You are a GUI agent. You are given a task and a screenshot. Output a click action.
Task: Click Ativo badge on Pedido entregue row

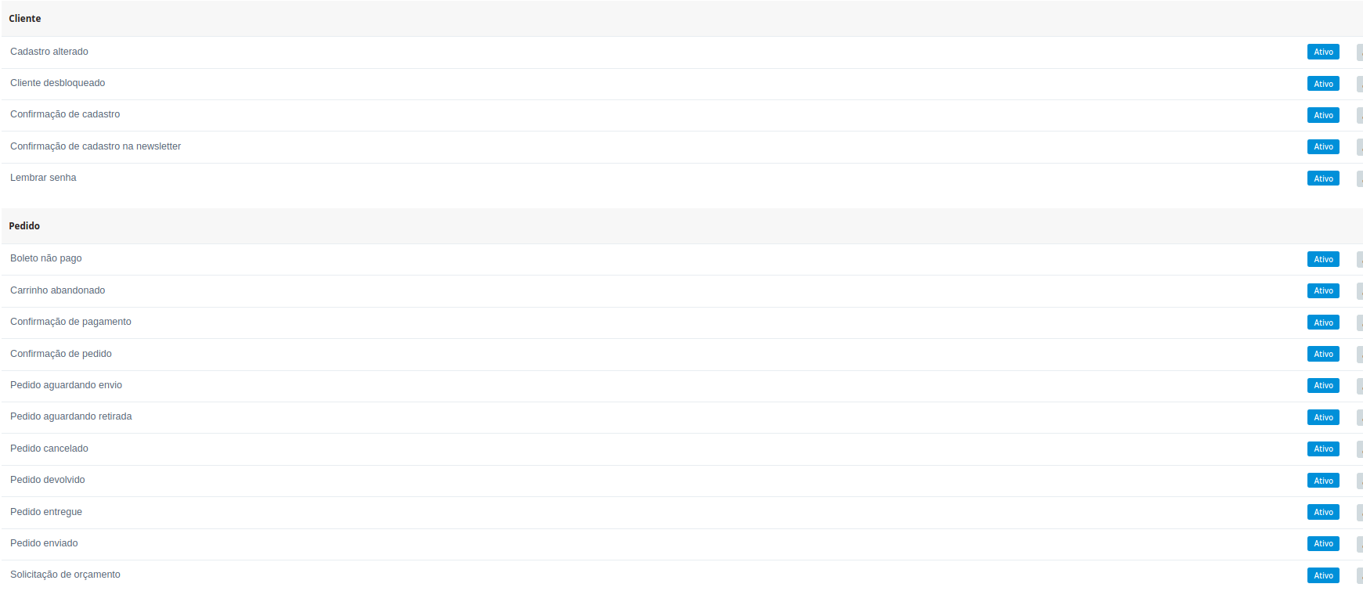tap(1323, 512)
